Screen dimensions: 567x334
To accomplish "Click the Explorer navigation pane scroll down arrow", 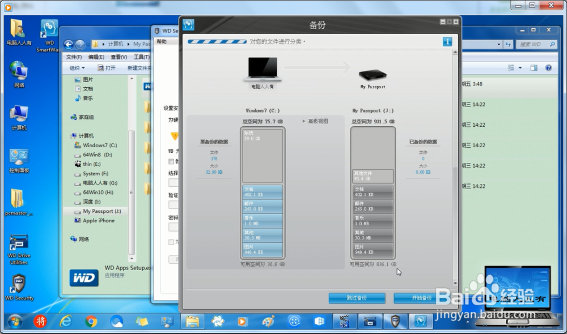I will [132, 259].
